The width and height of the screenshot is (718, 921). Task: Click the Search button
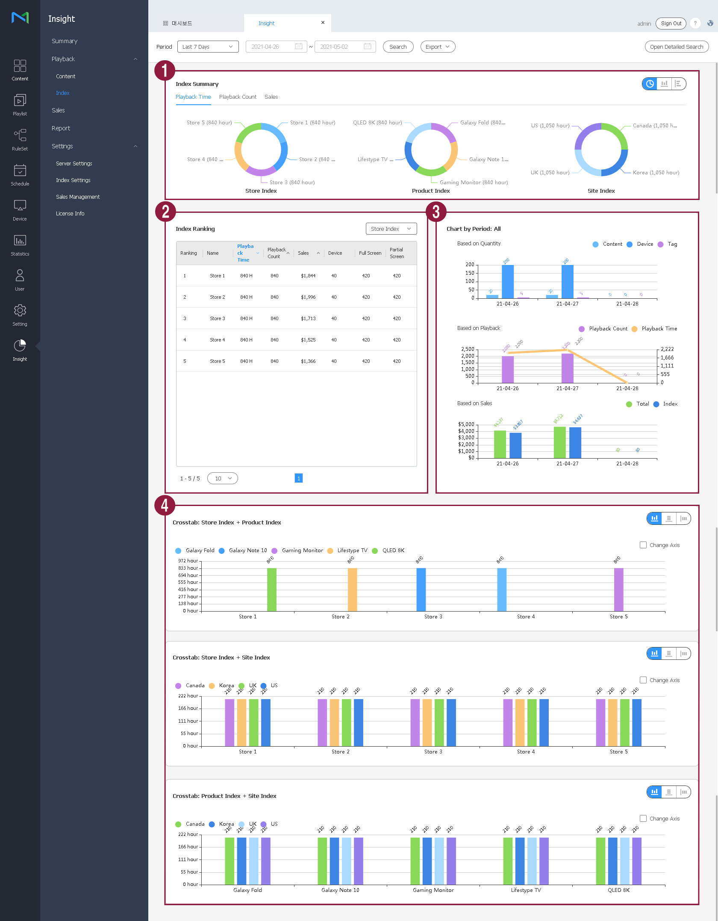pyautogui.click(x=398, y=47)
